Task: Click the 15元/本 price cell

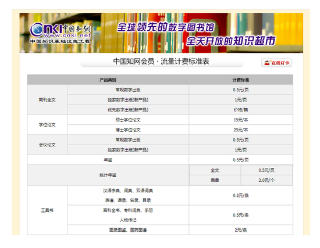Action: tap(241, 120)
